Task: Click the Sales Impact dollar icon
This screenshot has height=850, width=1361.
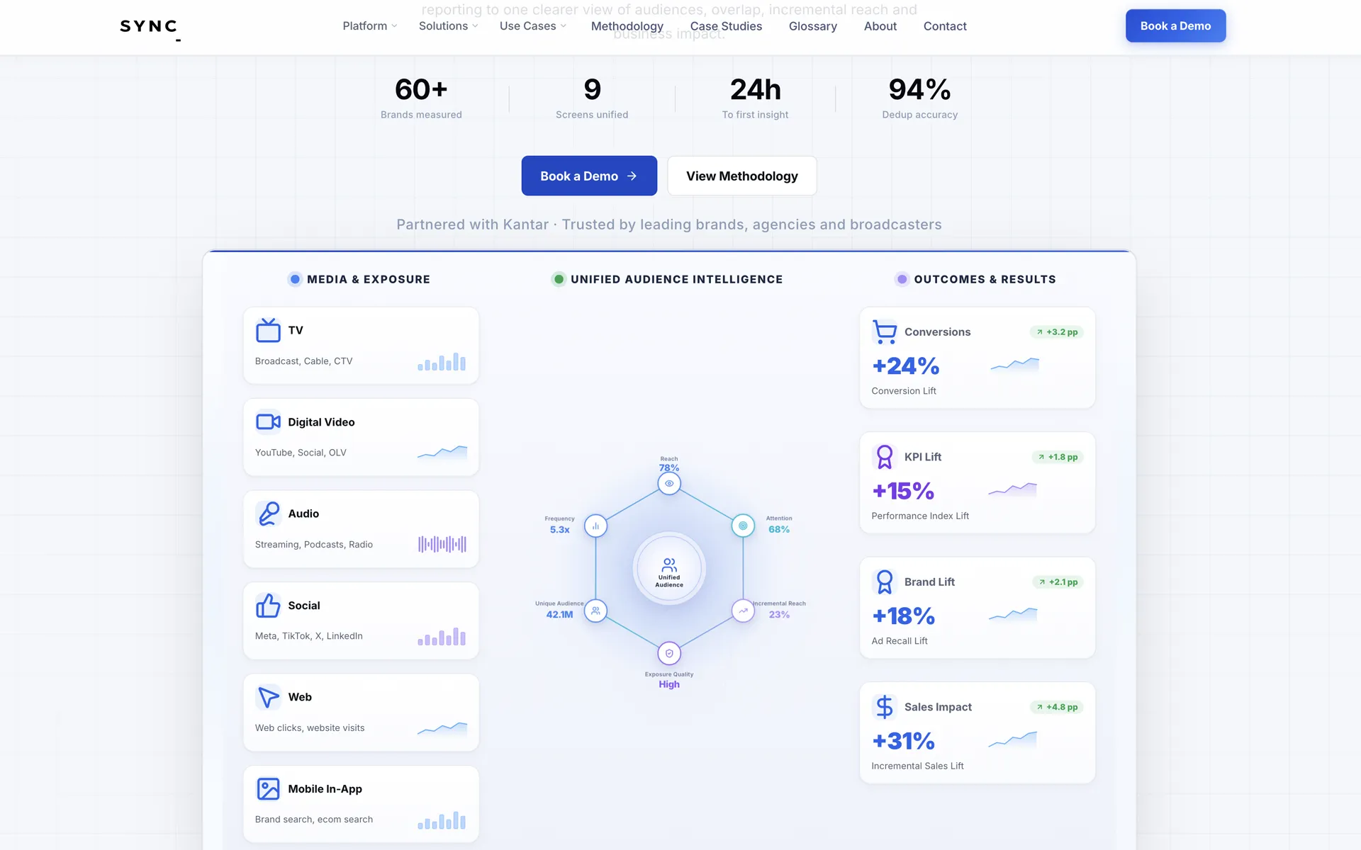Action: 885,707
